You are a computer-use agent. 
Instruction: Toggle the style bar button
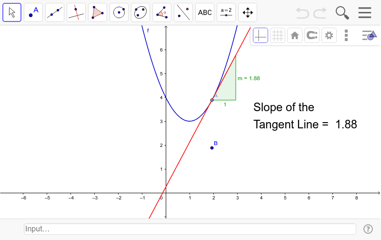point(369,35)
